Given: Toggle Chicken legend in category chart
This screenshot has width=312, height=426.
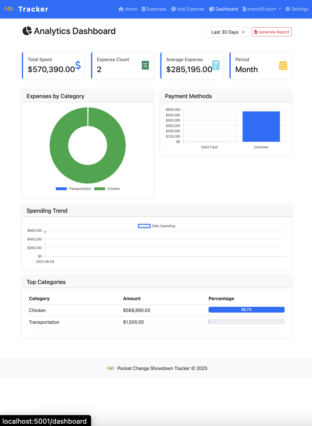Looking at the screenshot, I should coord(107,189).
